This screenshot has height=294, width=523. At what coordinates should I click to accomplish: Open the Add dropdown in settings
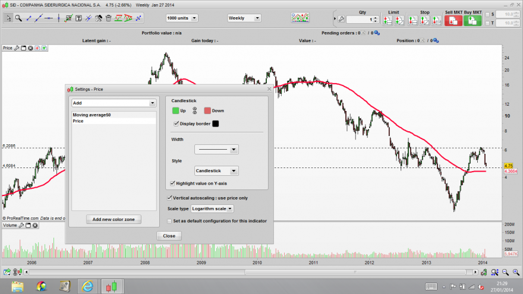pyautogui.click(x=114, y=103)
